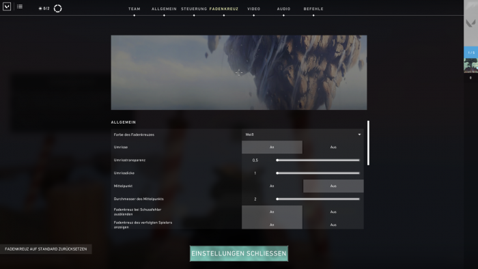This screenshot has width=478, height=269.
Task: Click the 0/2 party counter icon
Action: pos(44,8)
